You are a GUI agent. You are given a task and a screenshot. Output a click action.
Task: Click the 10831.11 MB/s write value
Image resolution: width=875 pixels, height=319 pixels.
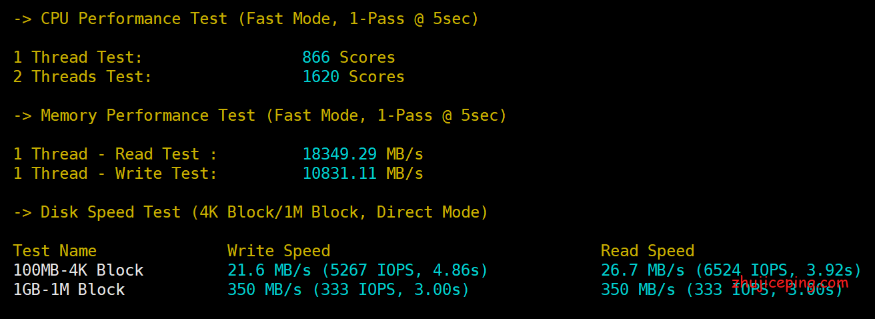pos(362,174)
